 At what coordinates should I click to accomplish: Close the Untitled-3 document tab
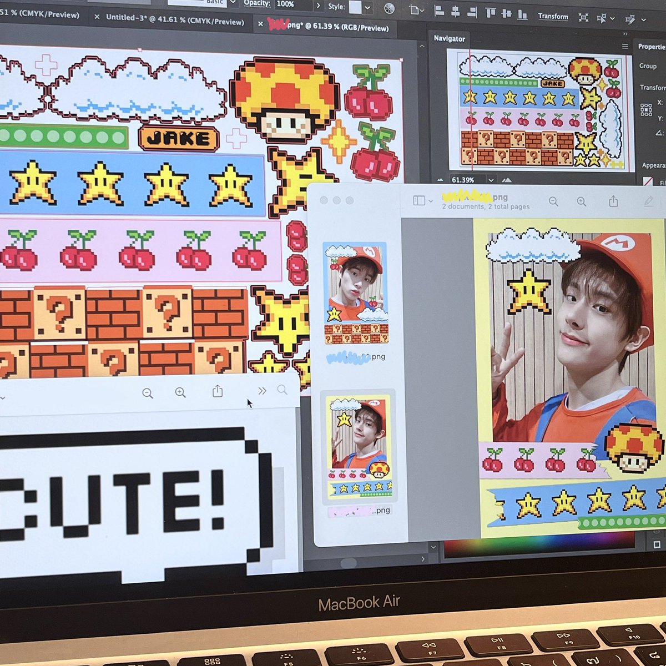pyautogui.click(x=97, y=17)
